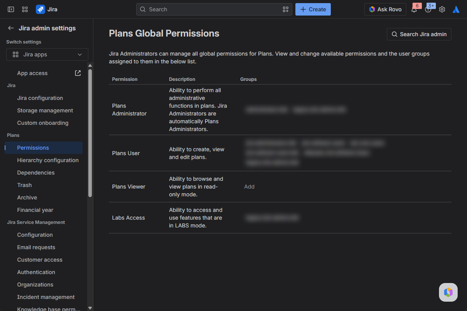
Task: Open Financial year settings
Action: [35, 210]
